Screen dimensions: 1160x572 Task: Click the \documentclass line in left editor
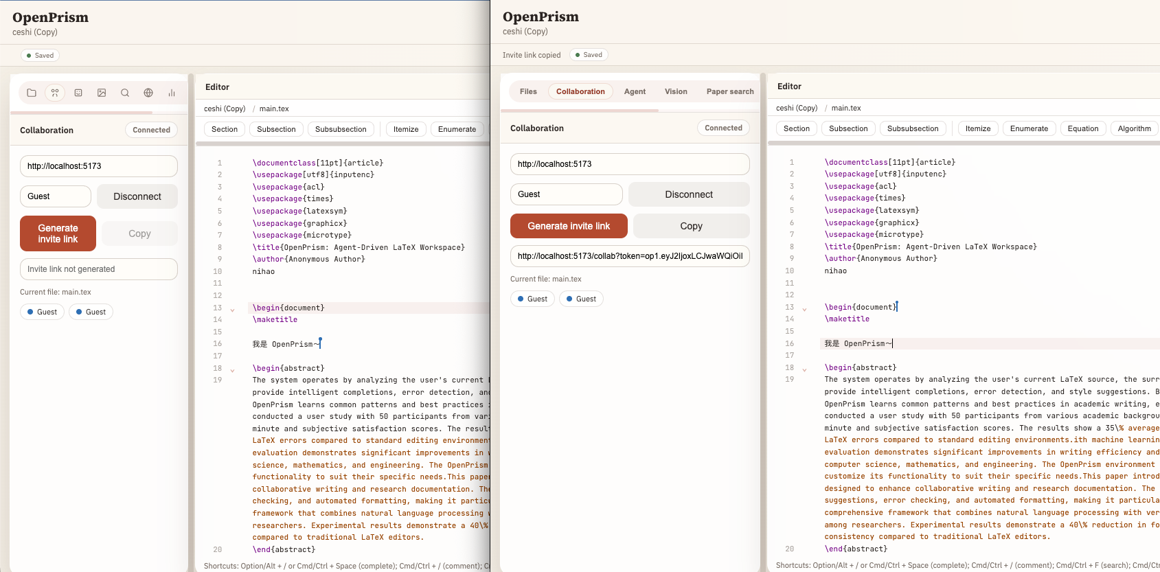(318, 163)
